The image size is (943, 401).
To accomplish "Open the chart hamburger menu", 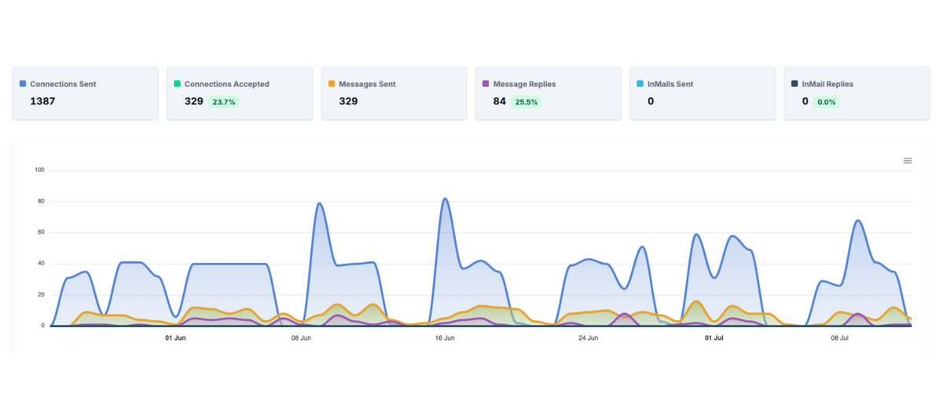I will tap(908, 161).
